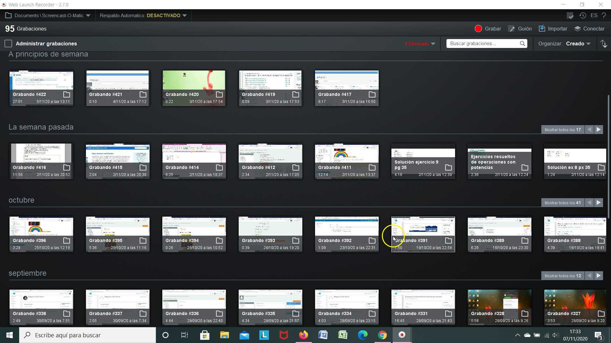Open the folder icon on Grabando #422
611x343 pixels.
[66, 94]
